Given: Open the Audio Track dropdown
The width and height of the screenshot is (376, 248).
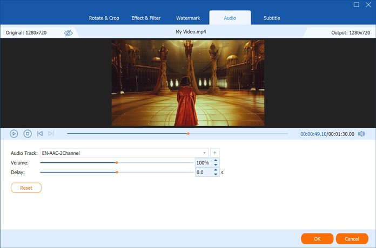Looking at the screenshot, I should tap(205, 153).
